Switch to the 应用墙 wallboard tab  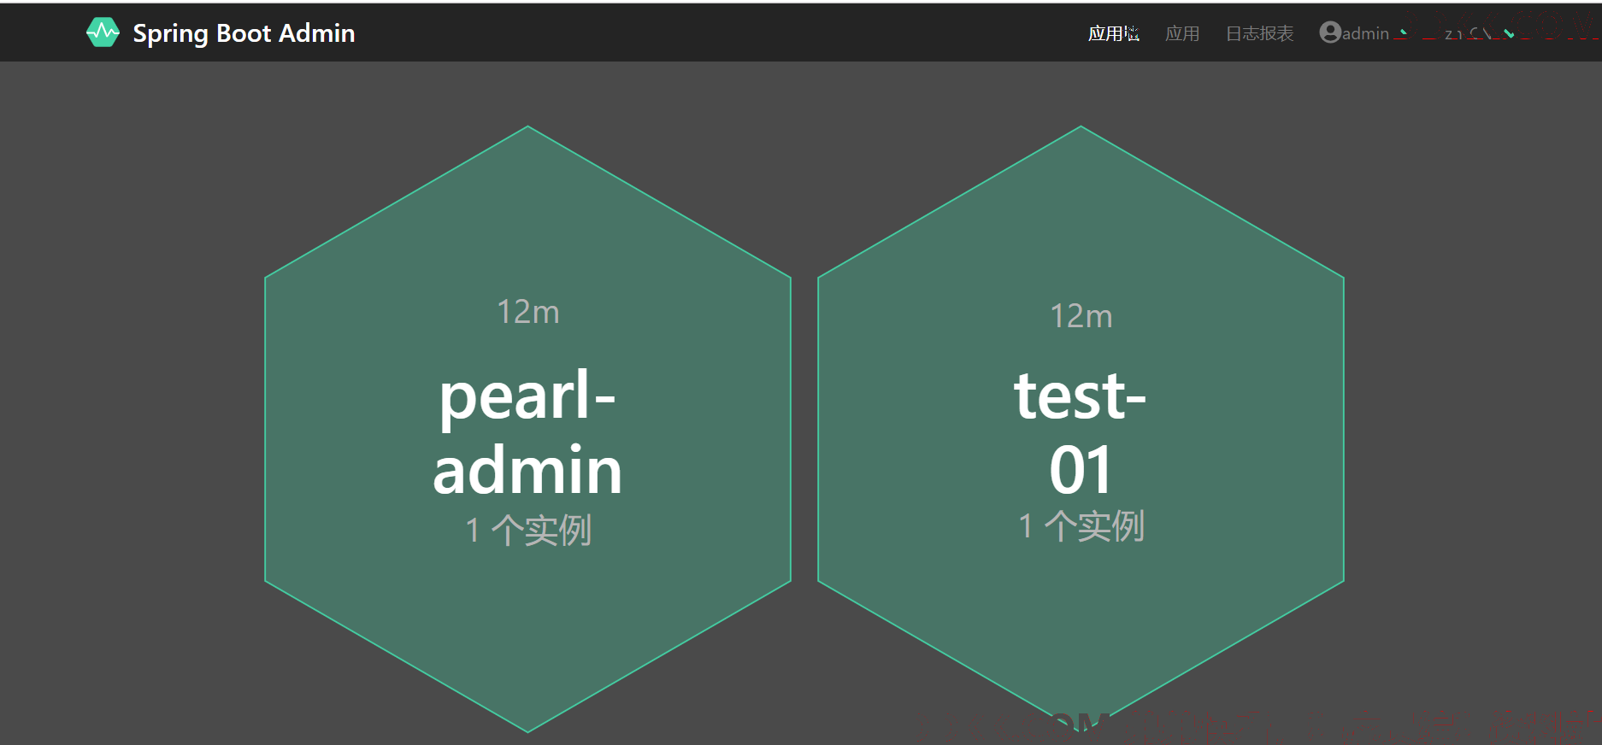click(1113, 33)
